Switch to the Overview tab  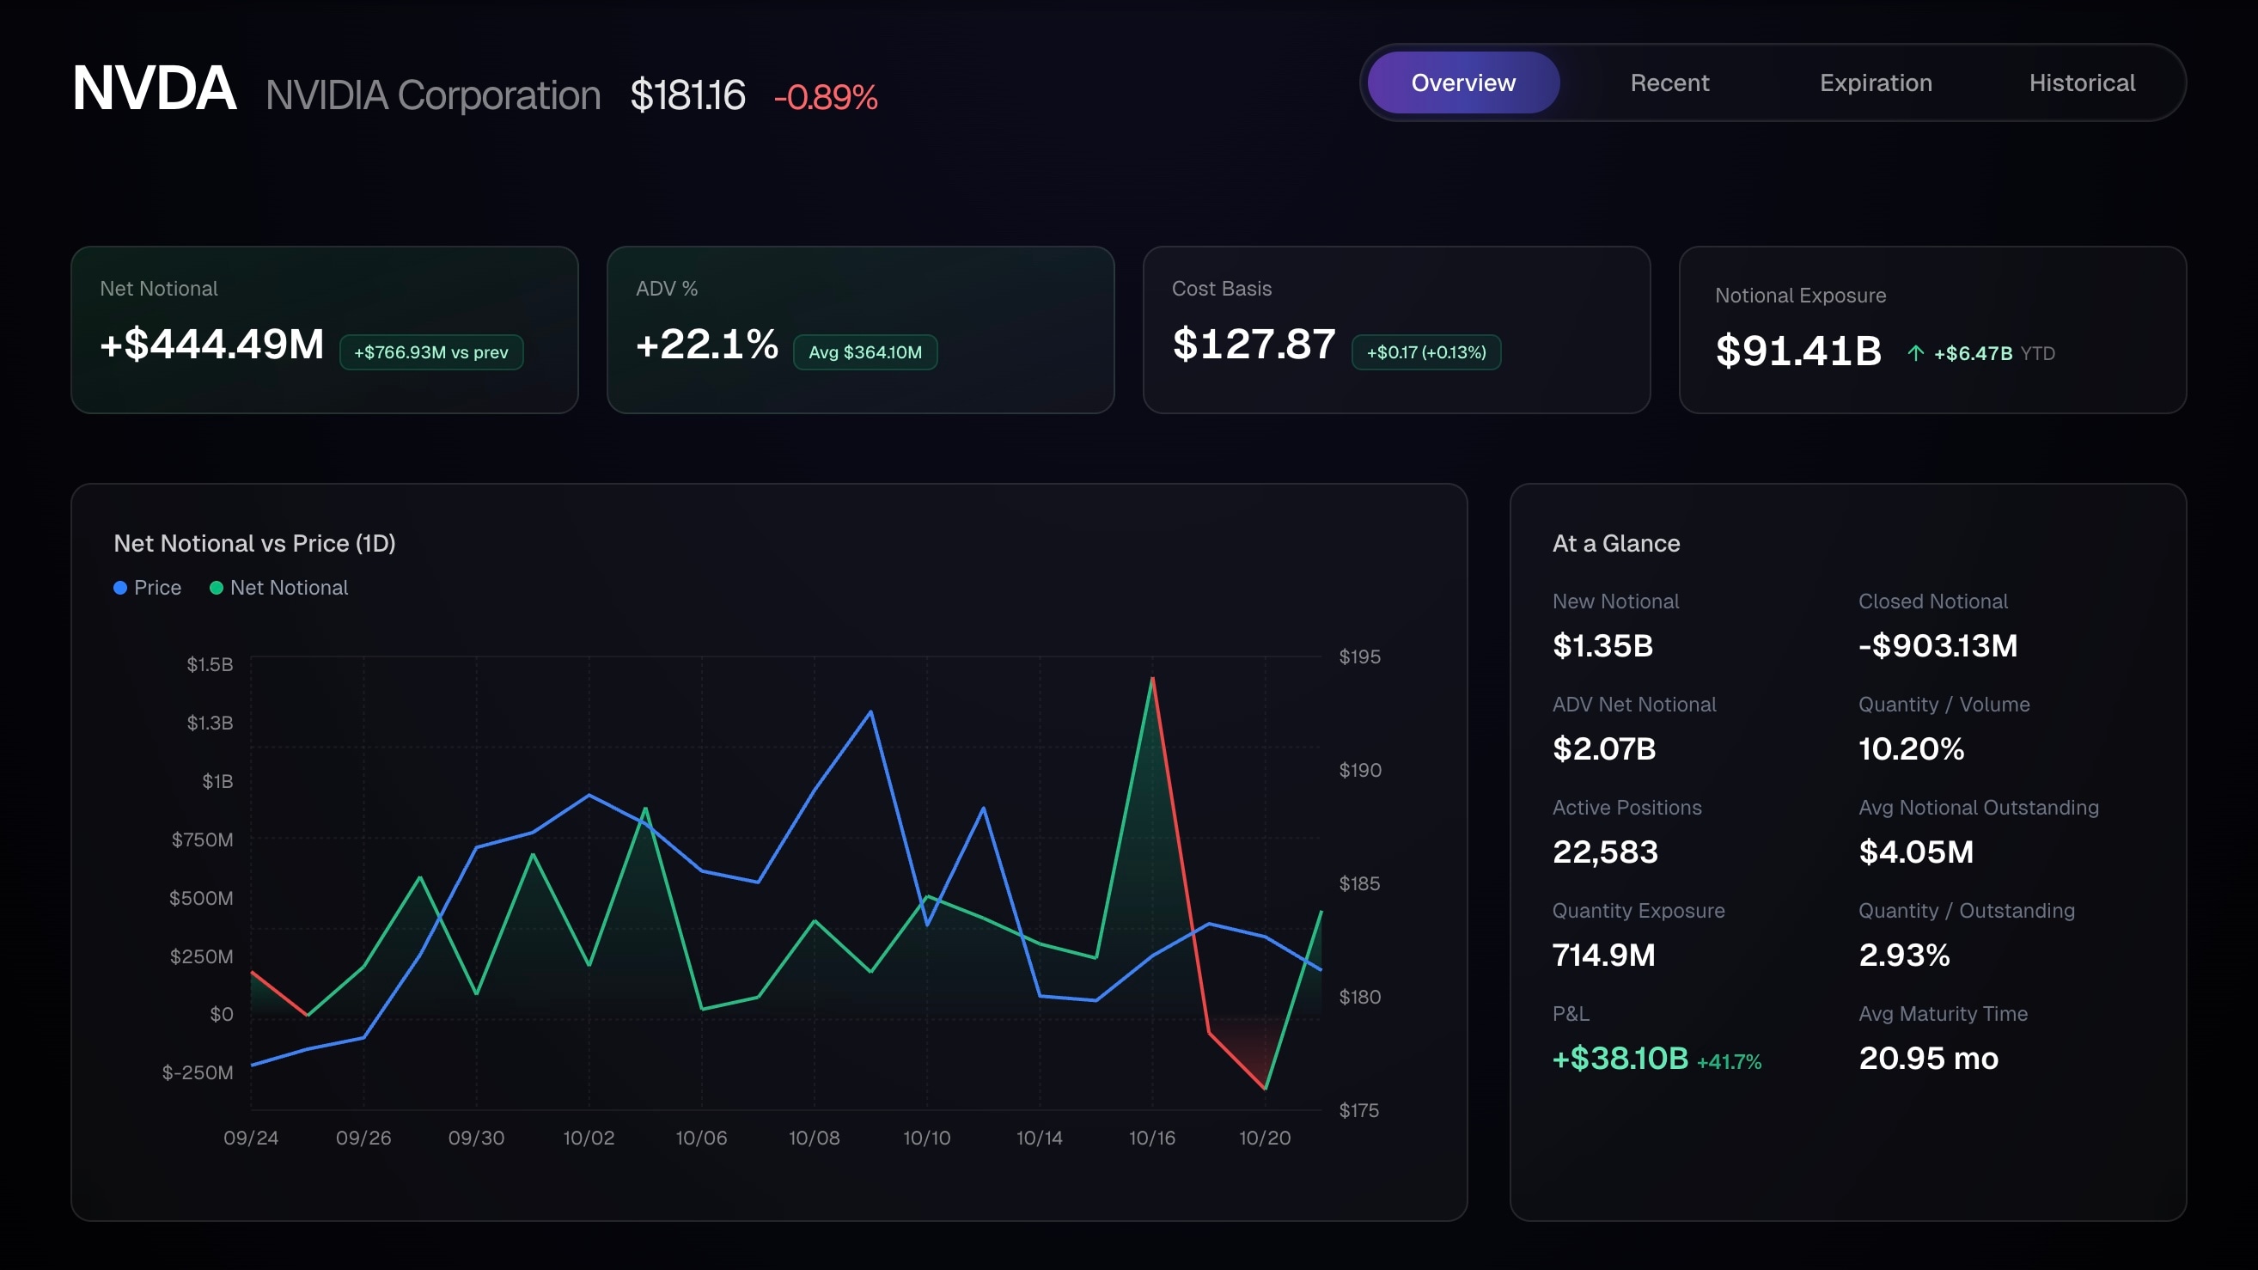[1462, 82]
